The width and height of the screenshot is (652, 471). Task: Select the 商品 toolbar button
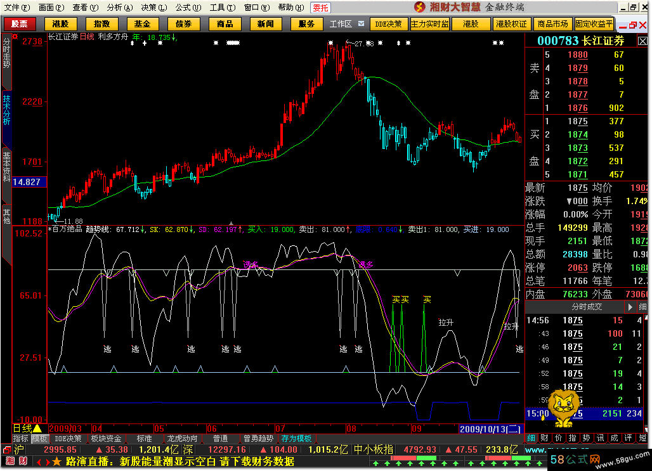click(225, 24)
